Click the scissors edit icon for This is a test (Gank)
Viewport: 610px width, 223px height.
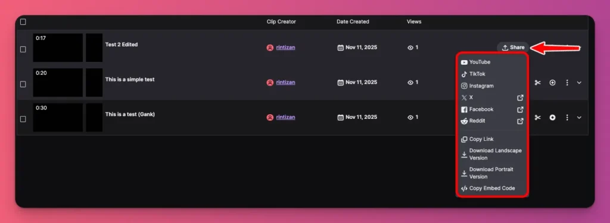pyautogui.click(x=538, y=117)
